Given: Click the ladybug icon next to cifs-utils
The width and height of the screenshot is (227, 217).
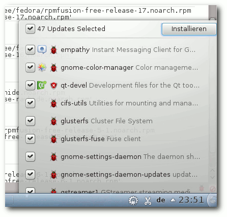Looking at the screenshot, I should coord(54,103).
